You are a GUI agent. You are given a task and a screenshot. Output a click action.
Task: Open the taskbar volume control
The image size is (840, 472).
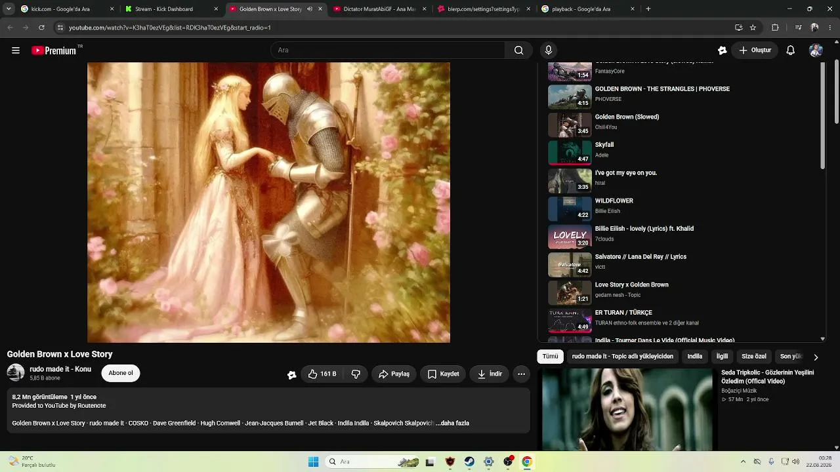click(x=796, y=462)
